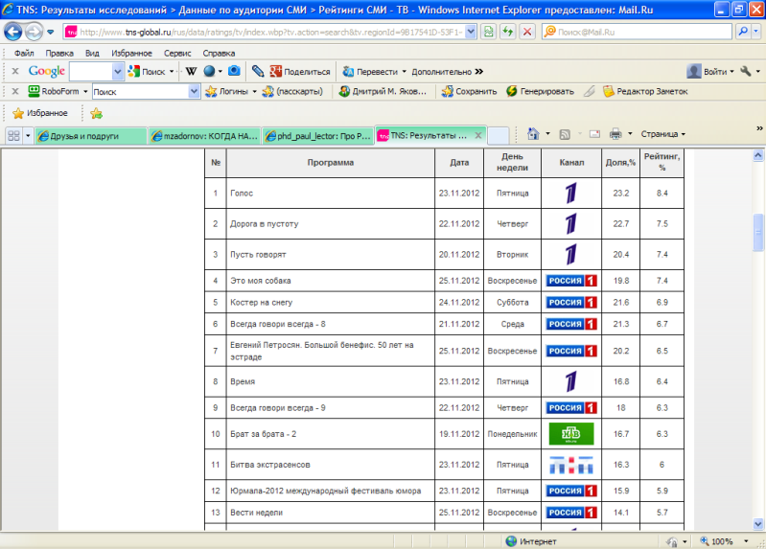Expand the RoboForm menu dropdown arrow
The image size is (766, 549).
85,91
